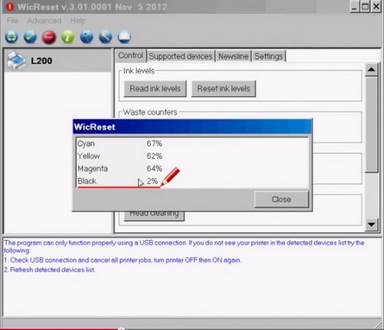Screen dimensions: 384x330
Task: Click the Read ink levels button
Action: [155, 88]
